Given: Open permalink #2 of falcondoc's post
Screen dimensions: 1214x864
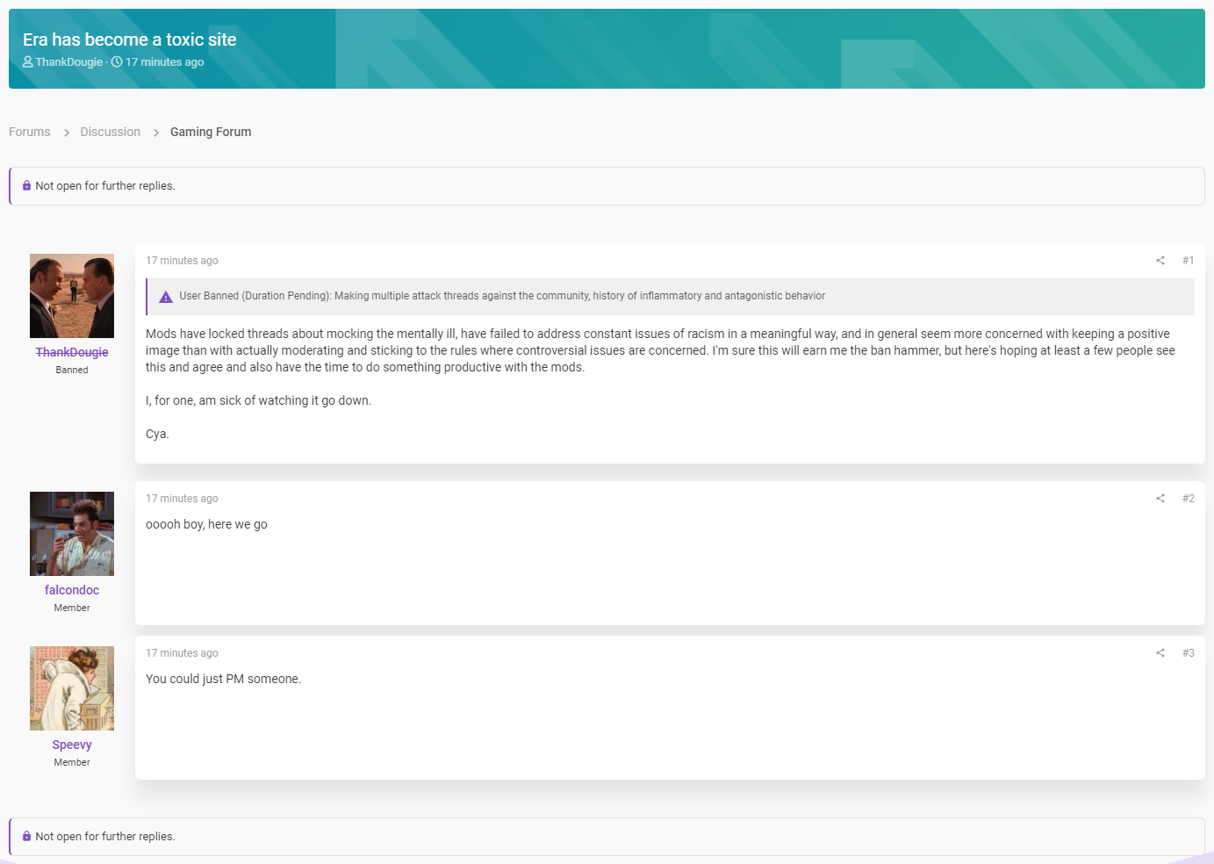Looking at the screenshot, I should click(x=1189, y=499).
